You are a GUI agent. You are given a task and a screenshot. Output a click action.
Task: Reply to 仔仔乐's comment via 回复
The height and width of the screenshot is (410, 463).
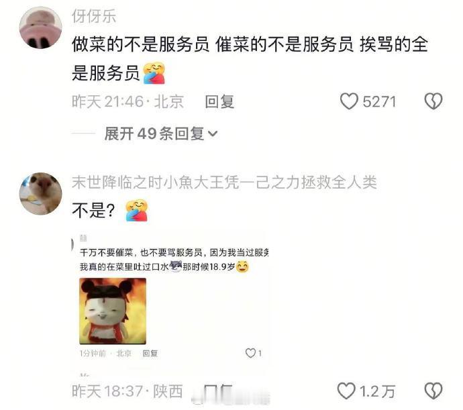(219, 101)
